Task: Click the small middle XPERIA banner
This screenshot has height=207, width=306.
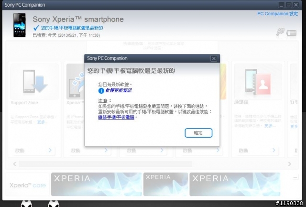Action: pos(166,184)
